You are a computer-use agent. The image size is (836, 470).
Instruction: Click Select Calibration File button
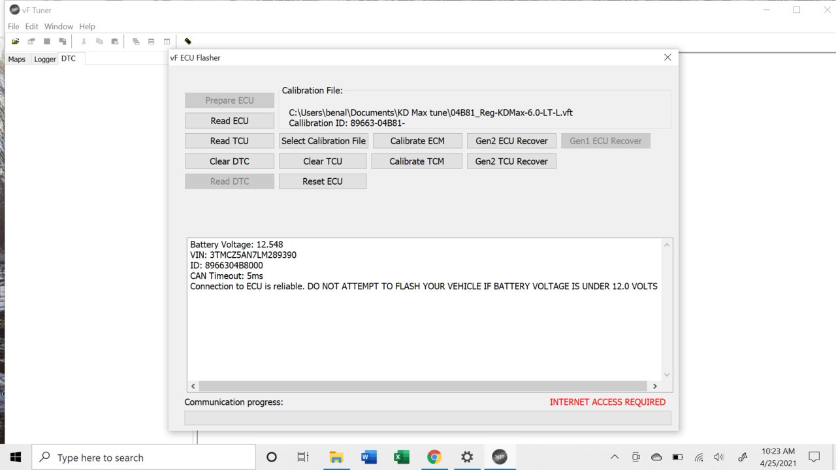pyautogui.click(x=323, y=141)
